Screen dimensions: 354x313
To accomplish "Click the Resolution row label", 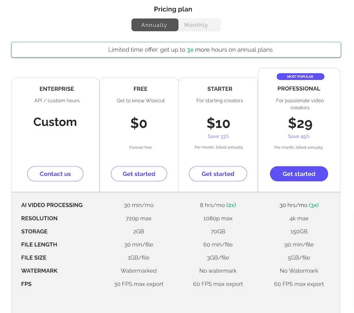I will tap(39, 218).
